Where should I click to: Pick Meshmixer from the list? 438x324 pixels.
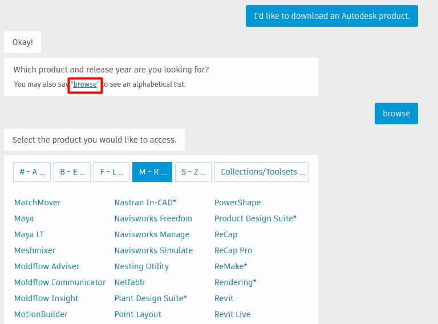[35, 250]
